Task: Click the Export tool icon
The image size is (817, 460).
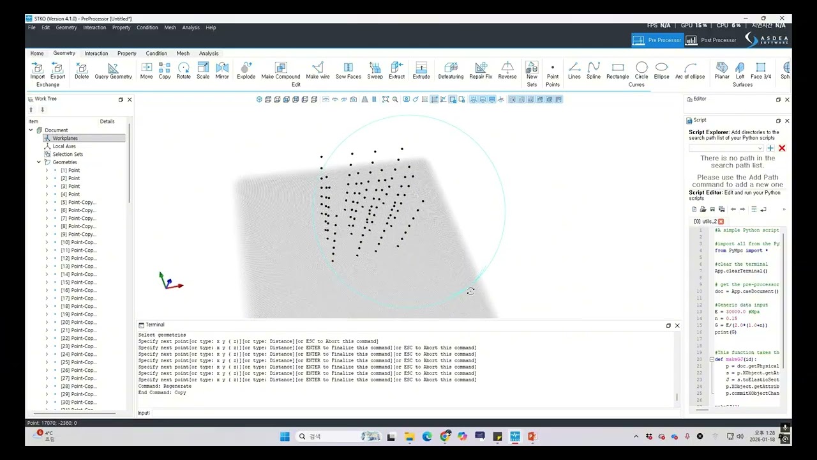Action: pyautogui.click(x=57, y=70)
